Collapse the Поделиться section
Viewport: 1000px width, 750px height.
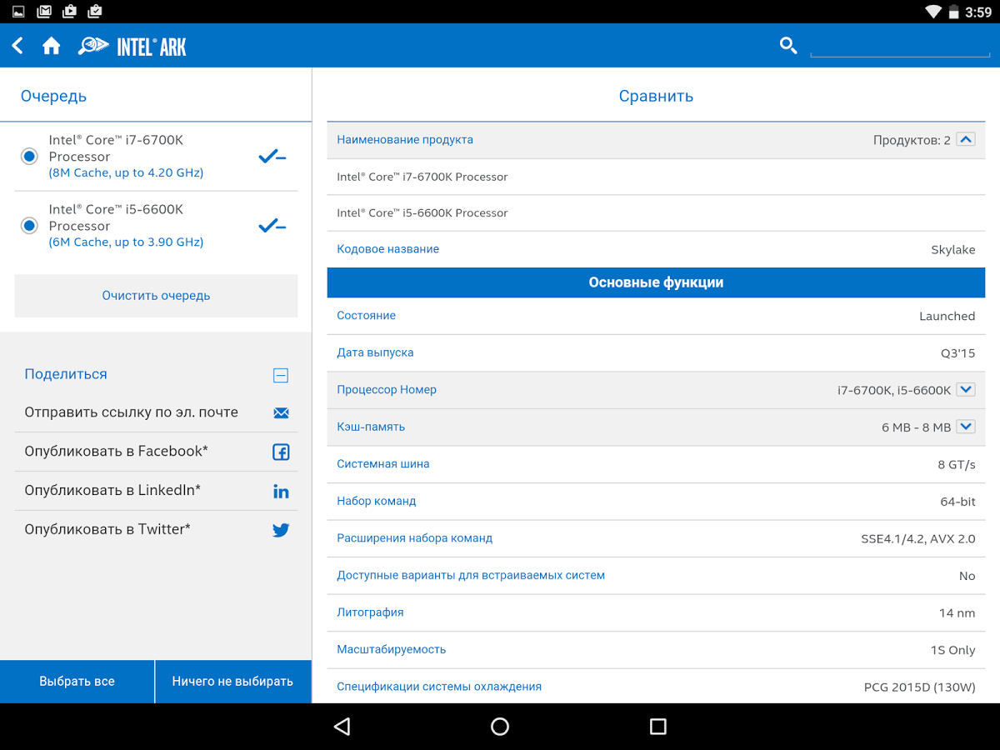pos(281,375)
